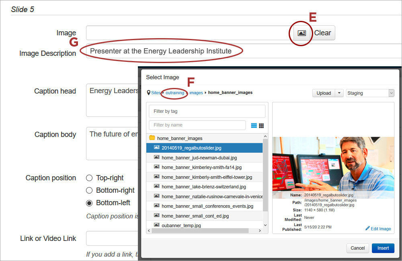Select the Top-right caption position
Image resolution: width=402 pixels, height=261 pixels.
[89, 177]
